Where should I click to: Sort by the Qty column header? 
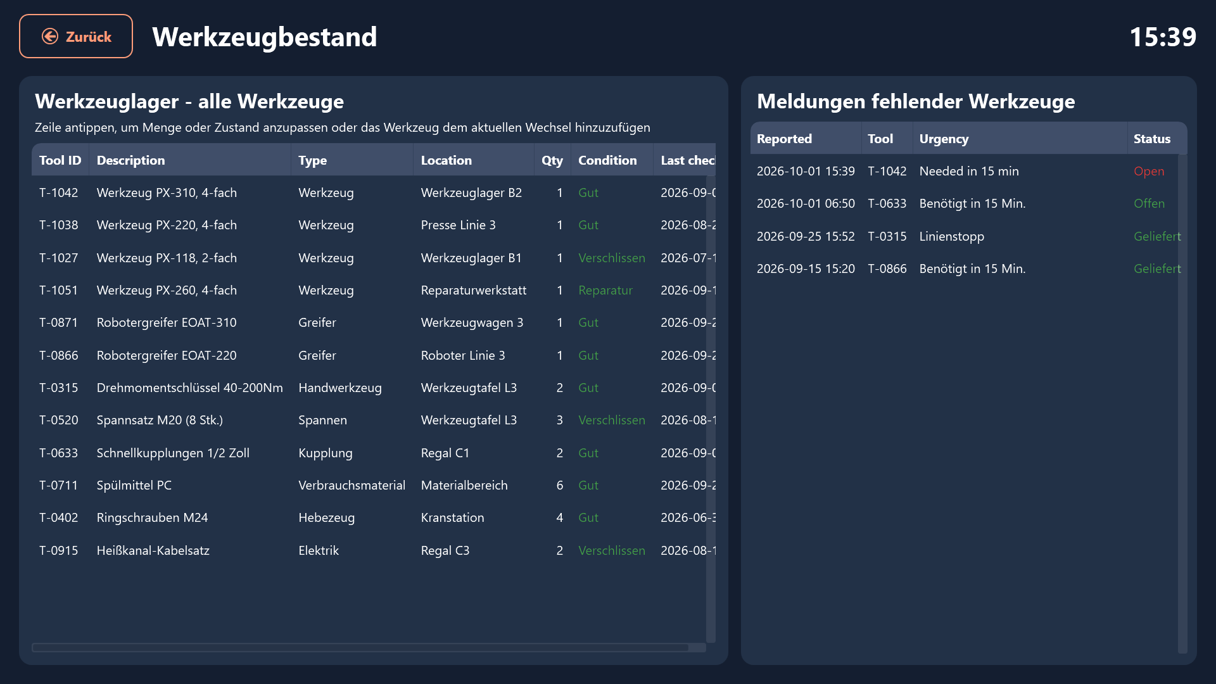click(x=552, y=160)
